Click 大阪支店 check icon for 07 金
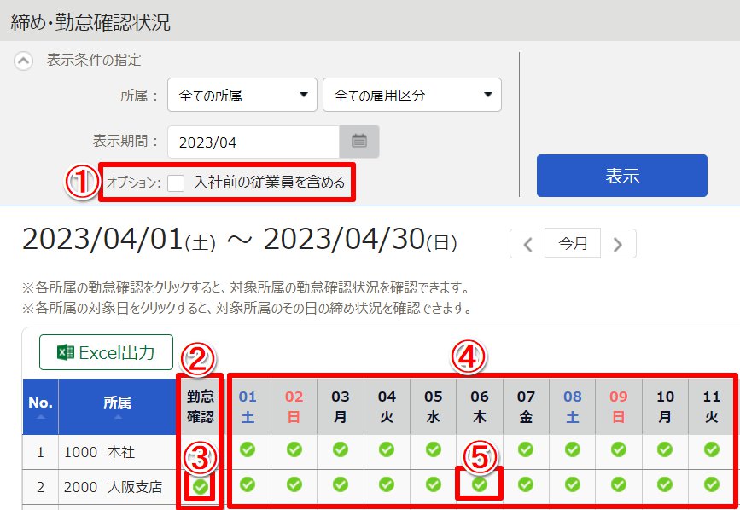740x510 pixels. pyautogui.click(x=526, y=484)
